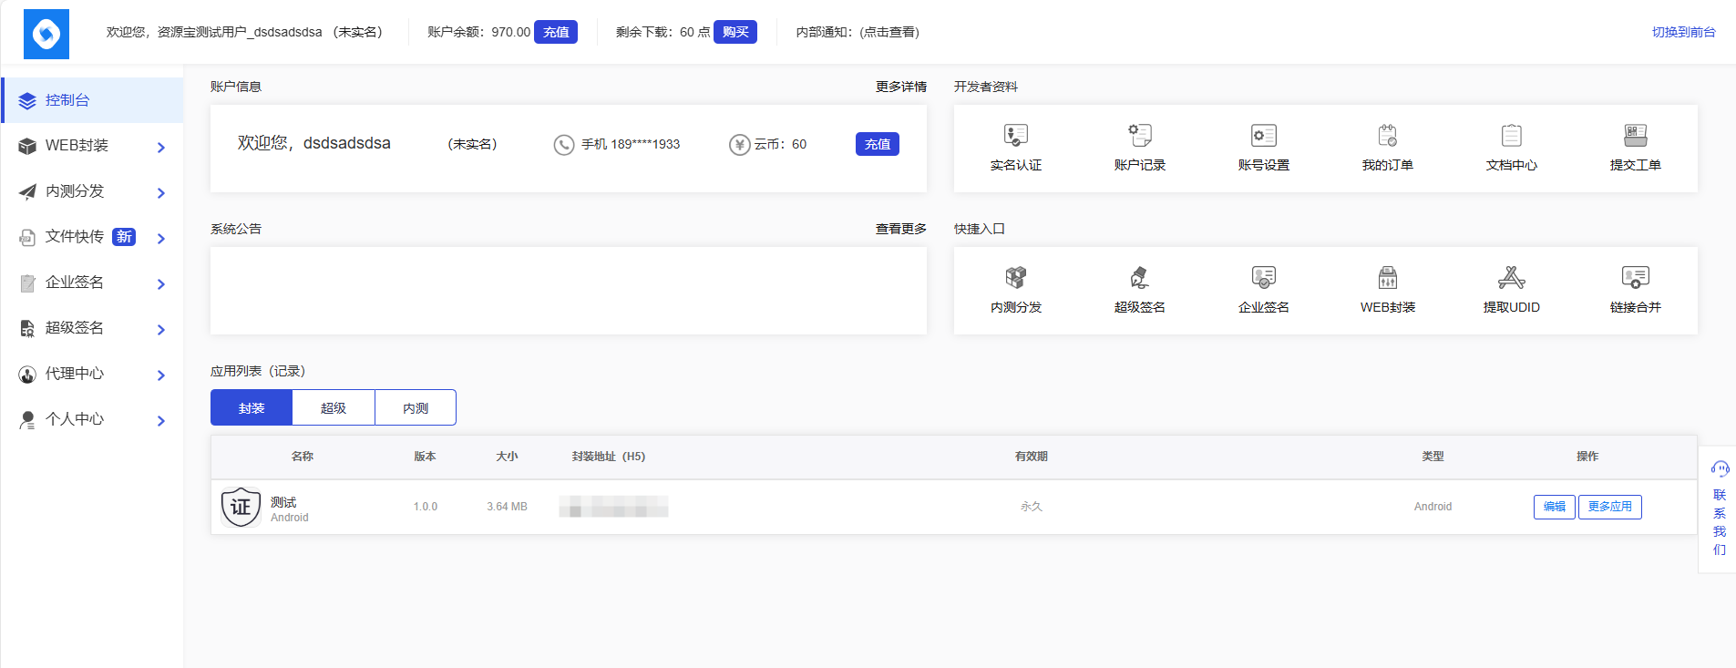Open the 提取UDID quick-entry icon
Image resolution: width=1736 pixels, height=668 pixels.
[x=1512, y=277]
